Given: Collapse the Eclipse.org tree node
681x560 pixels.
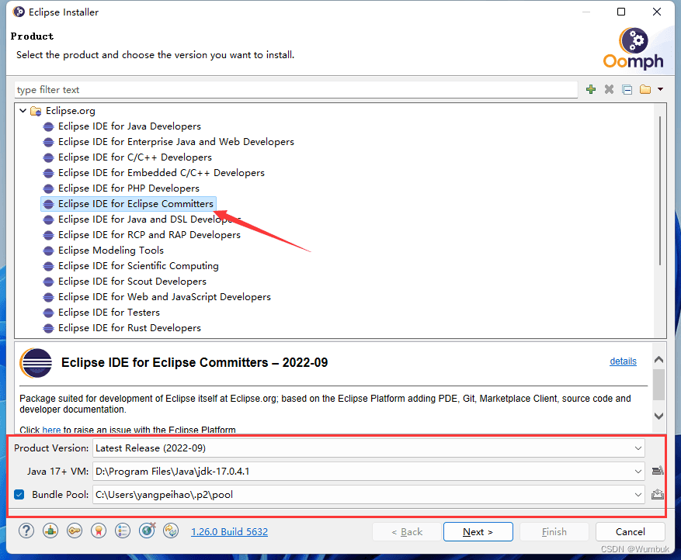Looking at the screenshot, I should click(x=23, y=111).
